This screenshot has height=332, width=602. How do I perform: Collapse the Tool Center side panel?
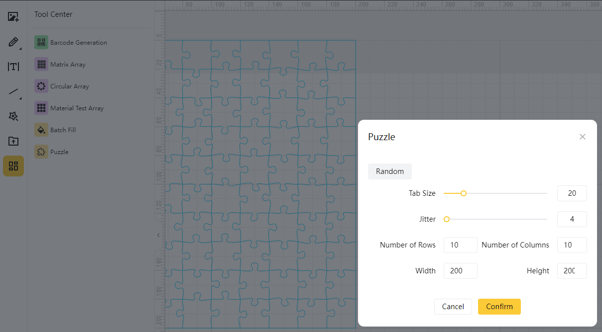click(x=158, y=235)
